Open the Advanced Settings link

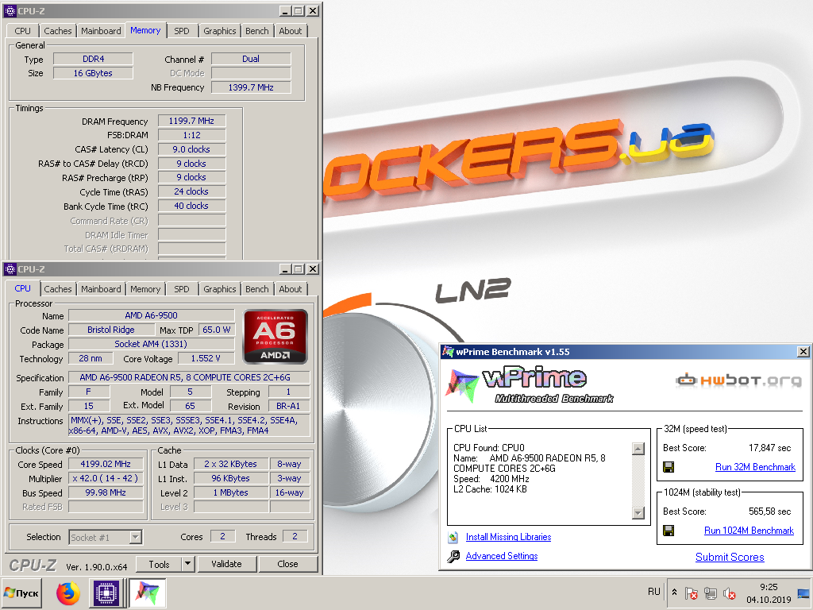[x=502, y=556]
